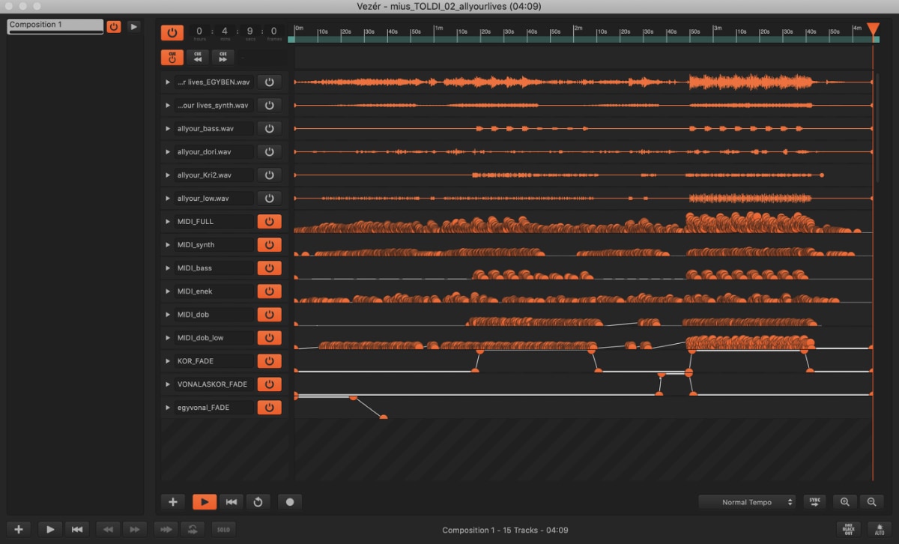Click the AUTO button
The width and height of the screenshot is (899, 544).
(879, 529)
